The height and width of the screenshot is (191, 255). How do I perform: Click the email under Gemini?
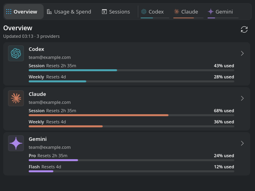(49, 148)
